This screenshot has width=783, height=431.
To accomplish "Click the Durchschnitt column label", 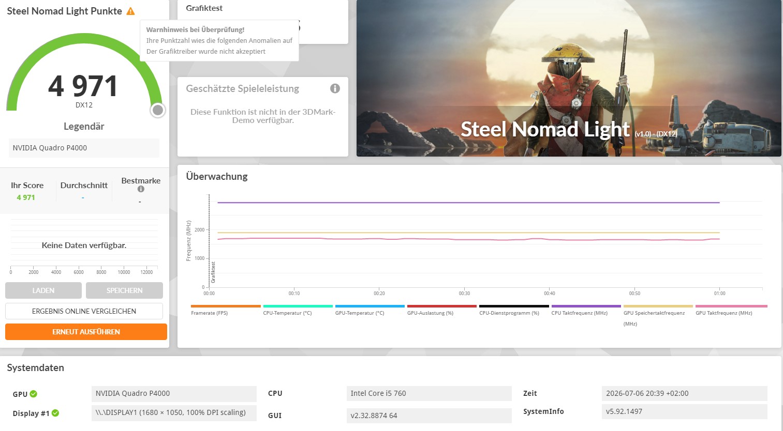I will pyautogui.click(x=84, y=186).
